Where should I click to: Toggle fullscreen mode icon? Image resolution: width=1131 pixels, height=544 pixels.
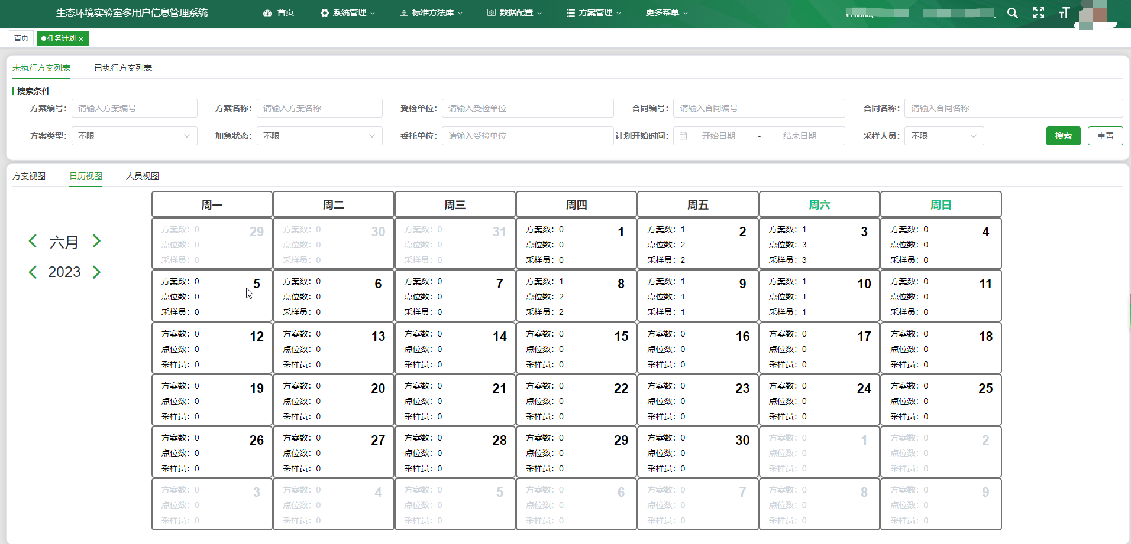point(1039,13)
